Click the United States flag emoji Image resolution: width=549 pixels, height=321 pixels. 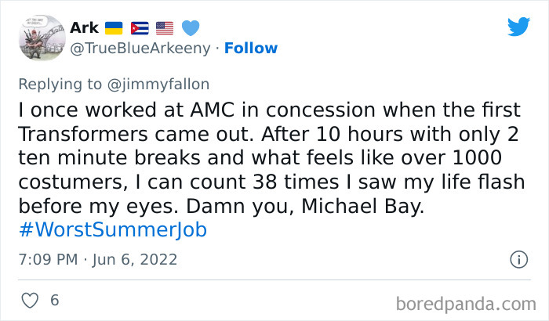tap(165, 28)
